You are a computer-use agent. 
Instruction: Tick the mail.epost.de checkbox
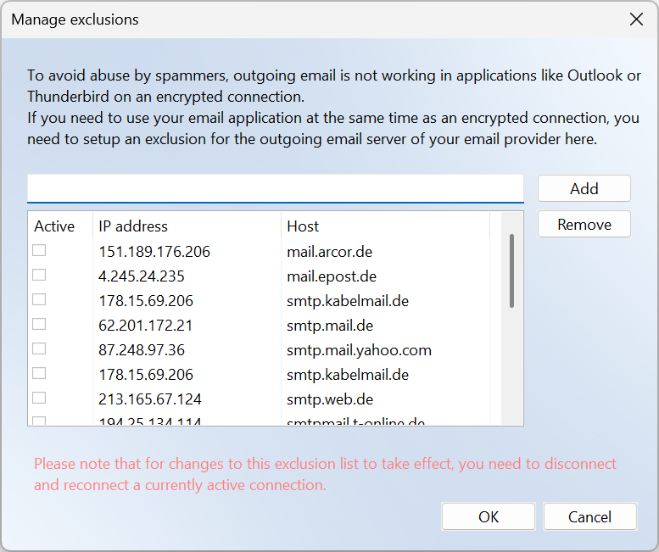[39, 276]
